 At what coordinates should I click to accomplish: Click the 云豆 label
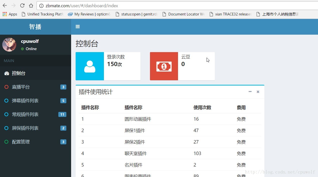186,57
